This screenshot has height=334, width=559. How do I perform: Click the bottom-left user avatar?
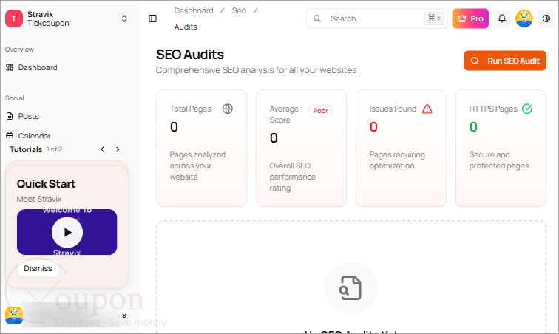[x=14, y=316]
